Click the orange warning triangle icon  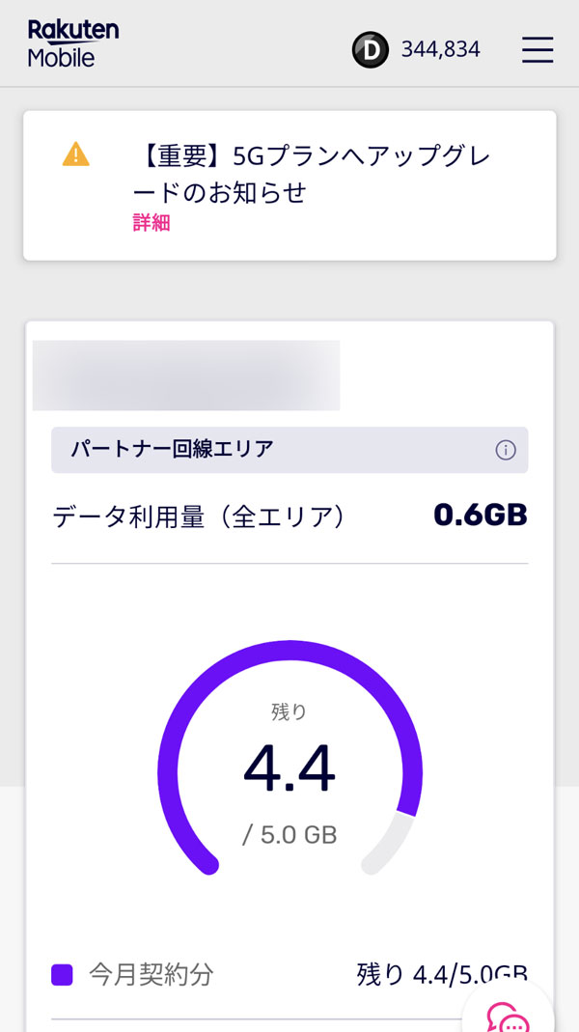click(x=75, y=154)
